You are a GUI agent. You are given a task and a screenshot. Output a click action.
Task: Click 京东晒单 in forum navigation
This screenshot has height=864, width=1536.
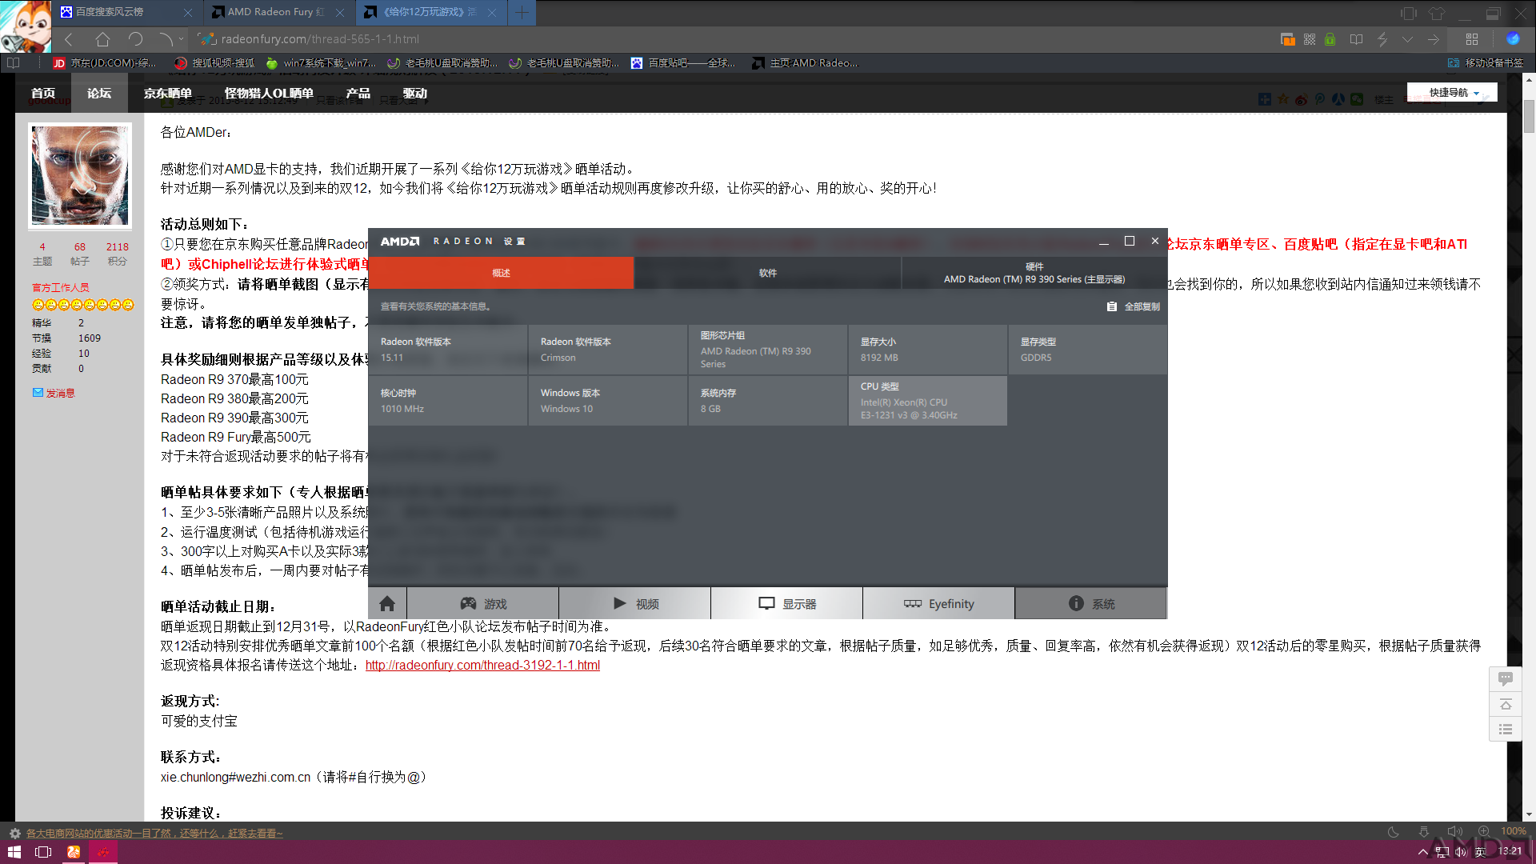point(167,93)
